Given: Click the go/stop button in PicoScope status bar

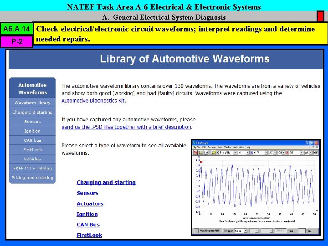Looking at the screenshot, I should tap(196, 231).
